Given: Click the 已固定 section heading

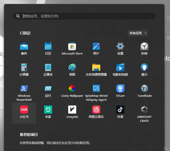Looking at the screenshot, I should coord(25,33).
